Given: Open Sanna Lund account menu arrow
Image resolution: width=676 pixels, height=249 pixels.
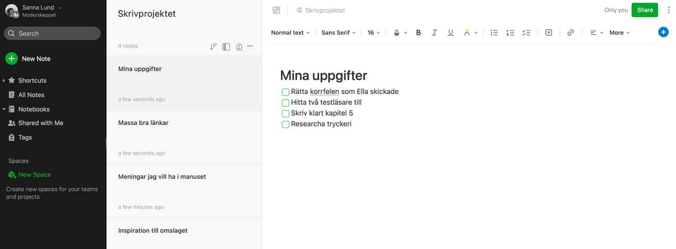Looking at the screenshot, I should pos(60,8).
